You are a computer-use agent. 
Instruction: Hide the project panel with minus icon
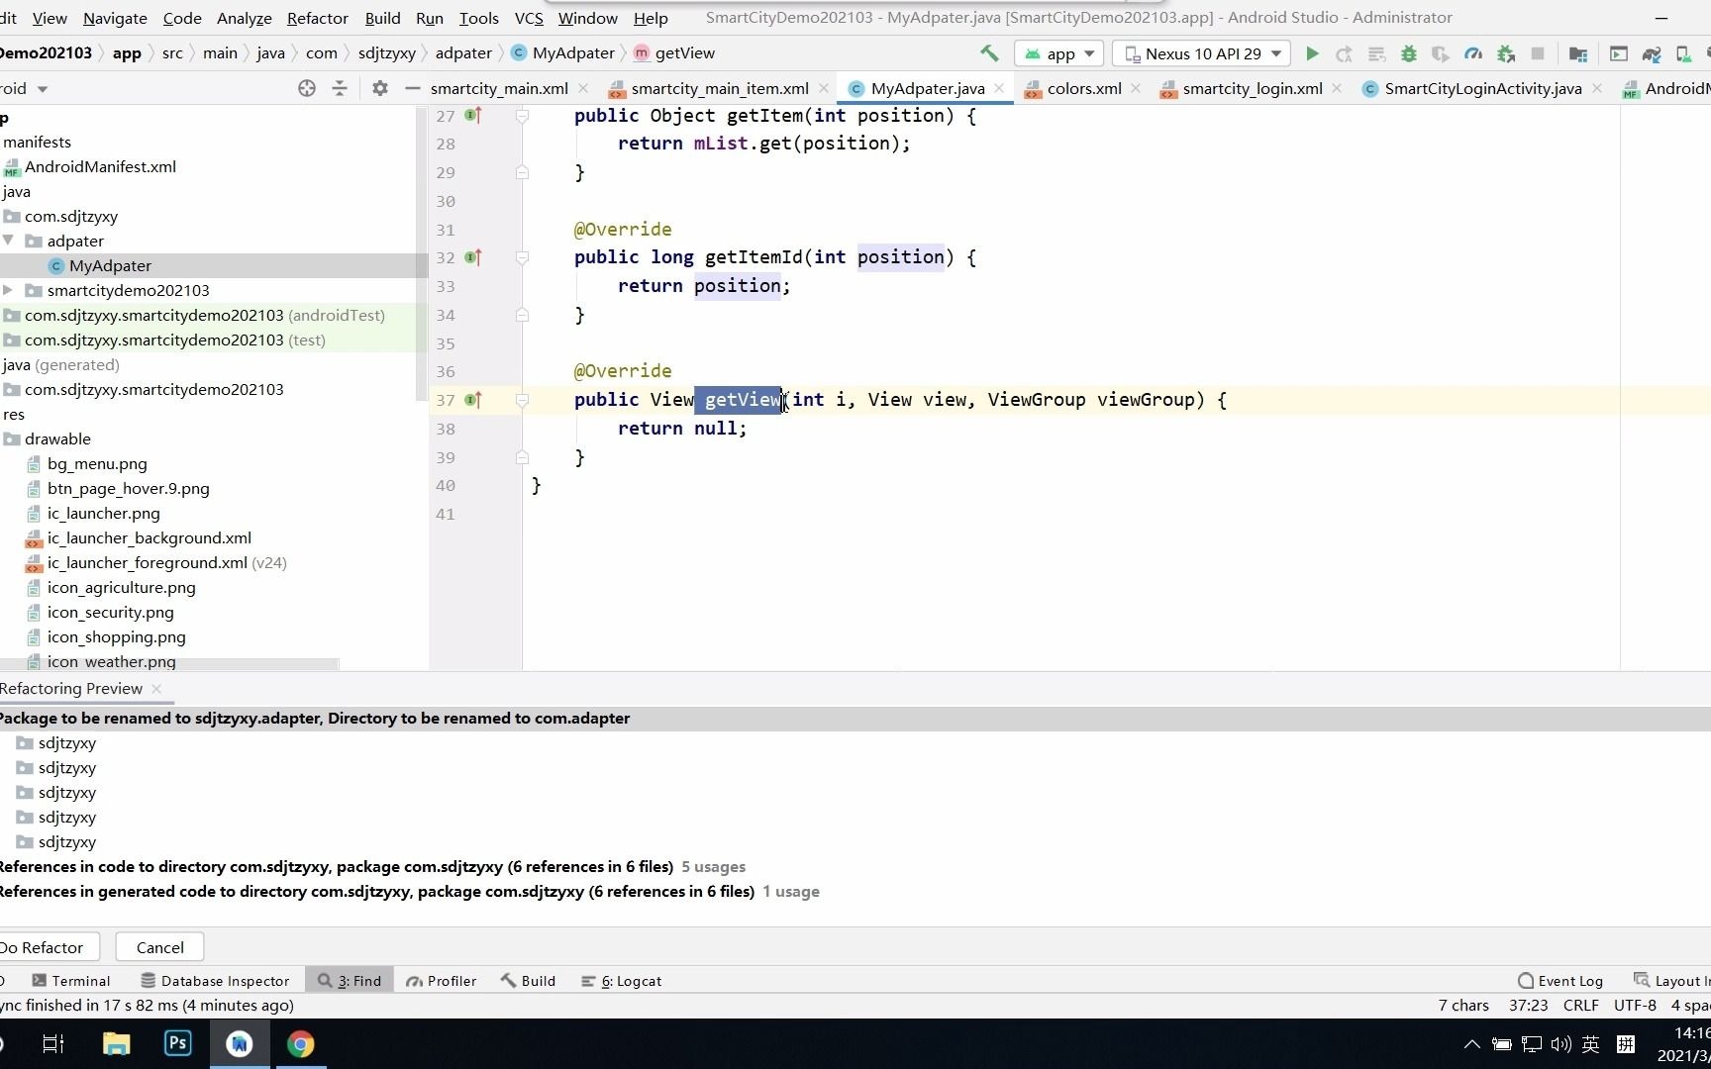pyautogui.click(x=412, y=88)
